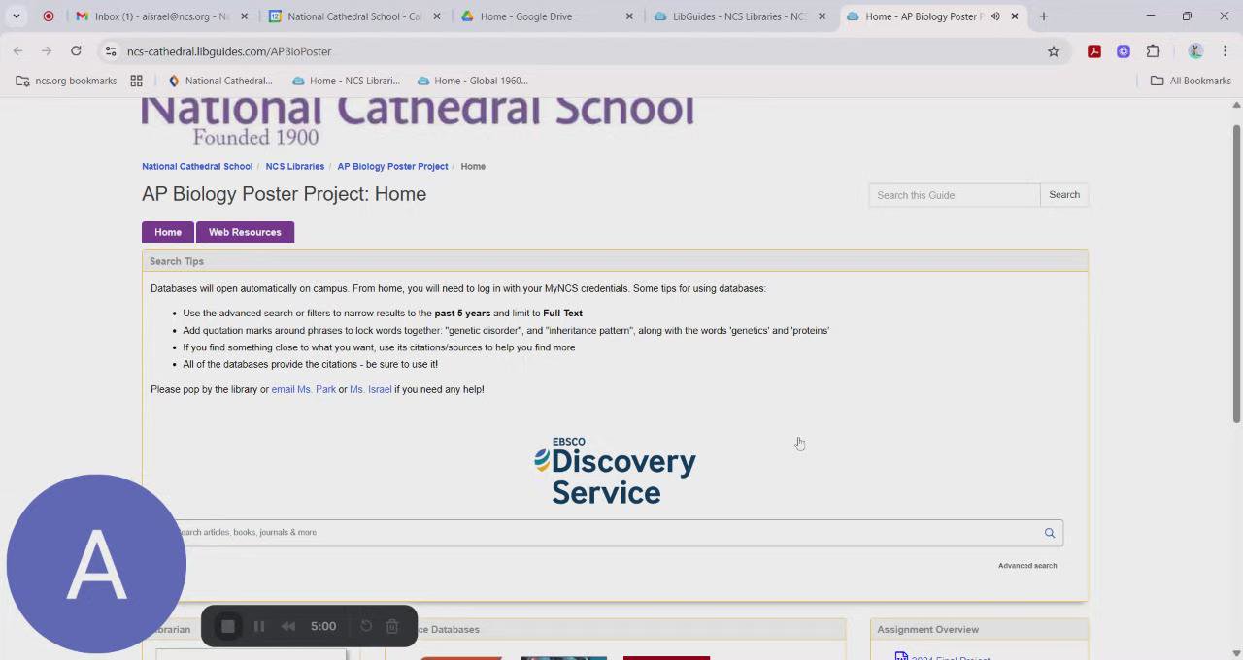Open the tab groups grid icon in the bookmarks bar

(x=136, y=81)
